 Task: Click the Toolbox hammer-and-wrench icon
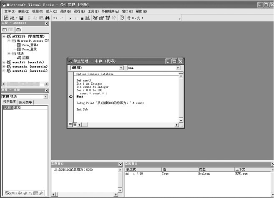pos(114,18)
